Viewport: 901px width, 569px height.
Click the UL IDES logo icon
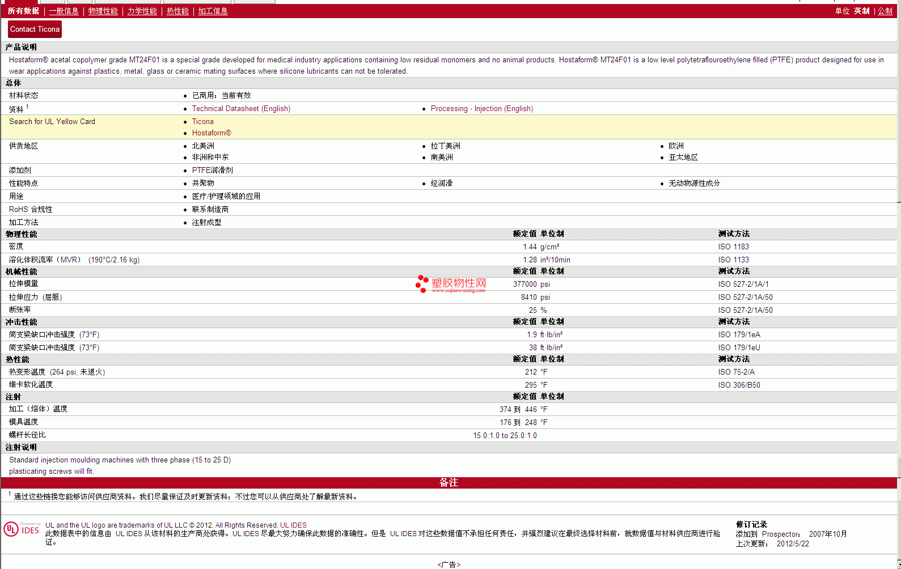[22, 529]
